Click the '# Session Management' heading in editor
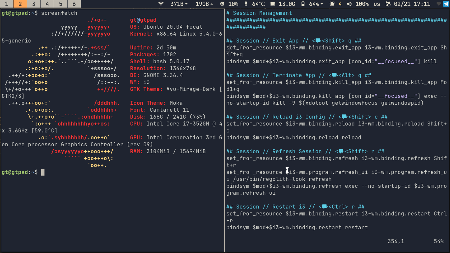This screenshot has height=253, width=450. point(259,13)
